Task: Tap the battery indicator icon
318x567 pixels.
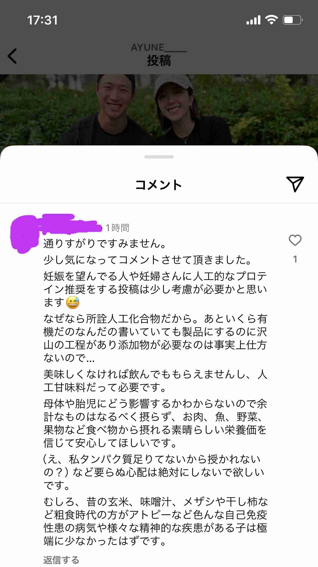Action: pos(293,20)
